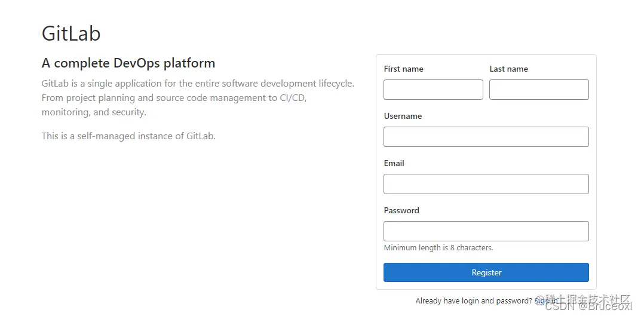Submit the form with the Register button
The image size is (641, 316).
coord(486,272)
